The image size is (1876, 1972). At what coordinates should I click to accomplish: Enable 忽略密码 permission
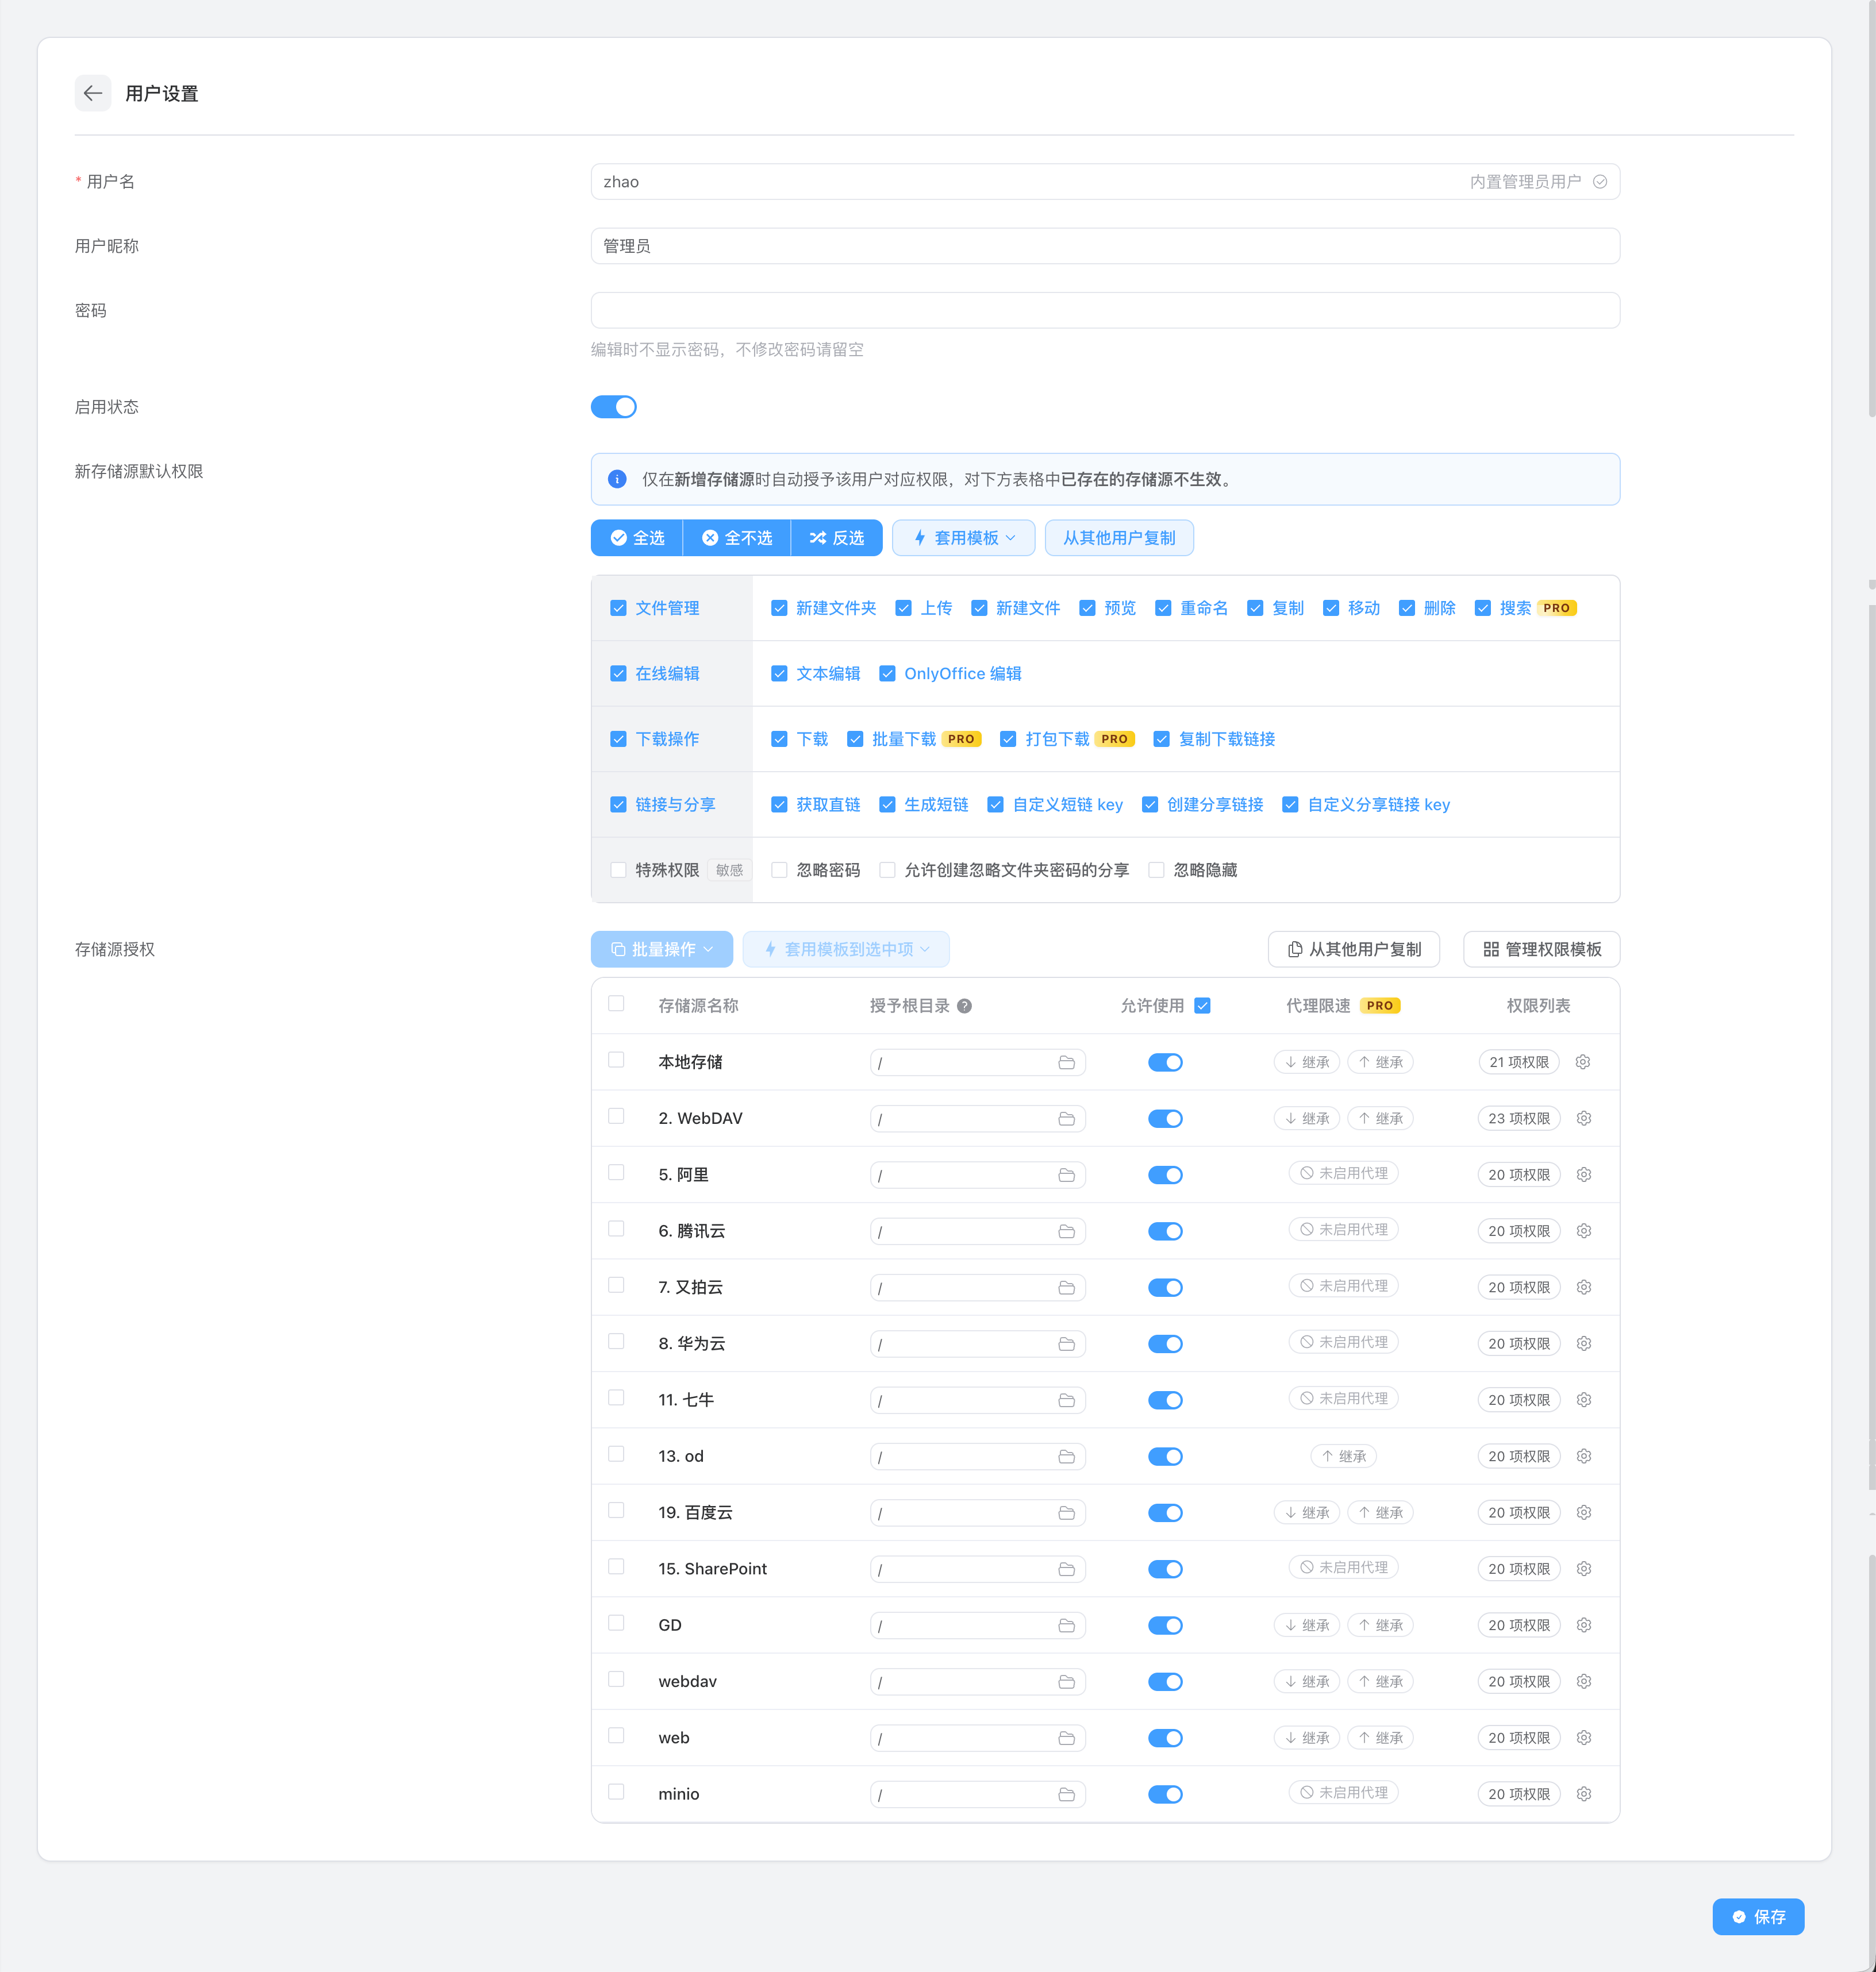[x=779, y=869]
